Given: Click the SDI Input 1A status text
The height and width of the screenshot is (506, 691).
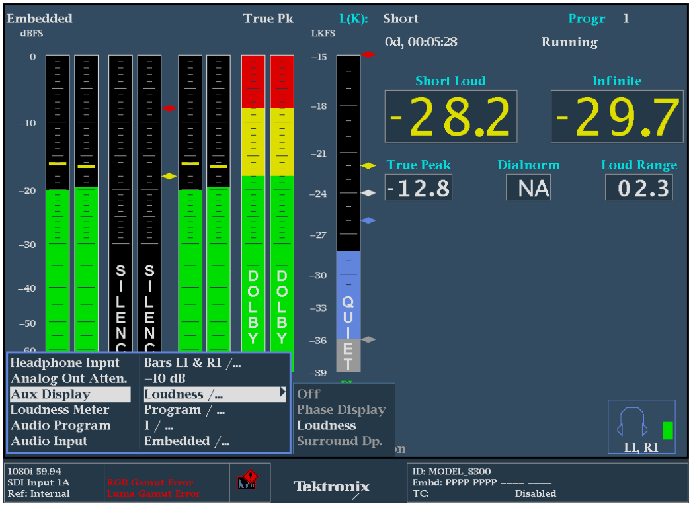Looking at the screenshot, I should 38,482.
